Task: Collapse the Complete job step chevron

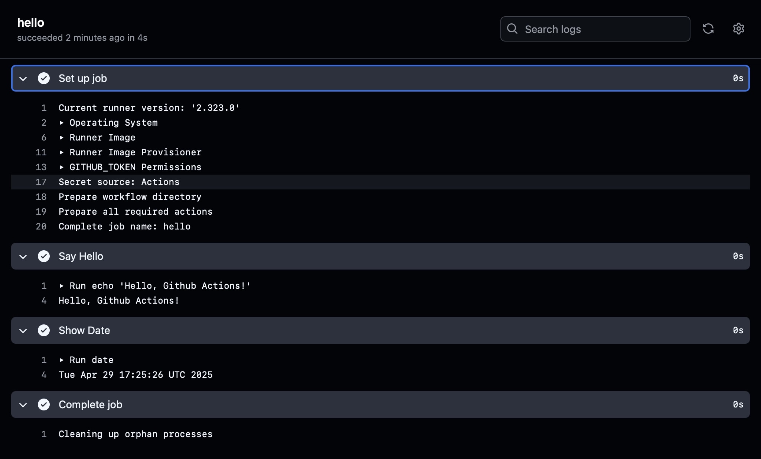Action: pos(23,405)
